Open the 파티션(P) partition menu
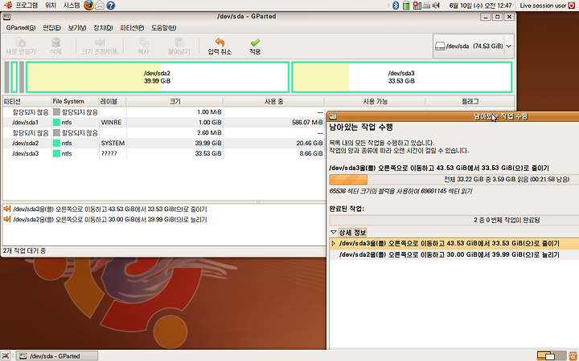The height and width of the screenshot is (361, 579). pos(132,28)
